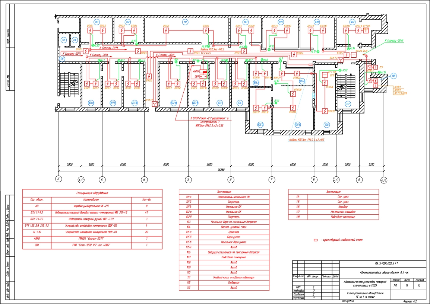Click indicator AL19 near room 112
Screen dimensions: 430x304
tap(137, 44)
